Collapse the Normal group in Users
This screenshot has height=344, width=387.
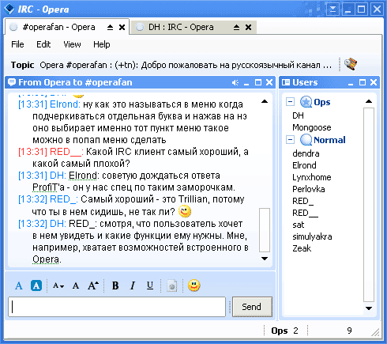[x=291, y=139]
